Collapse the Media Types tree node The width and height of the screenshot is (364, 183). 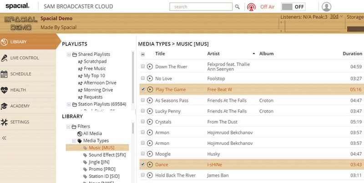tap(74, 141)
